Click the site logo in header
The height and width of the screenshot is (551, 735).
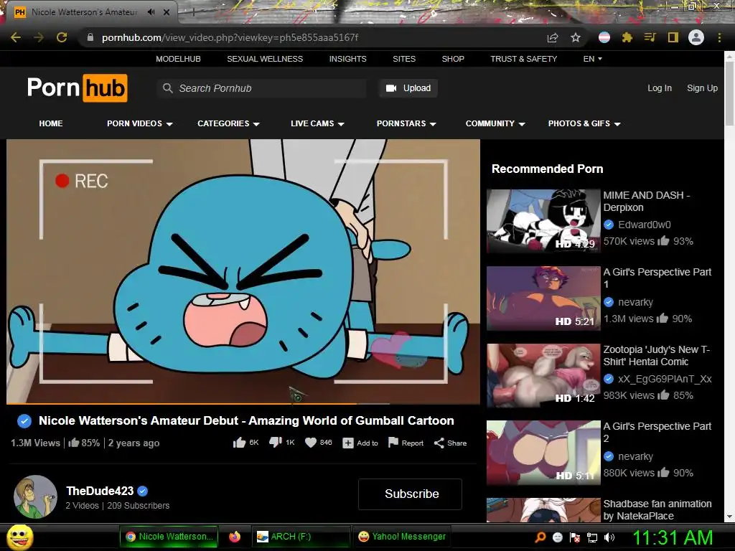point(78,88)
